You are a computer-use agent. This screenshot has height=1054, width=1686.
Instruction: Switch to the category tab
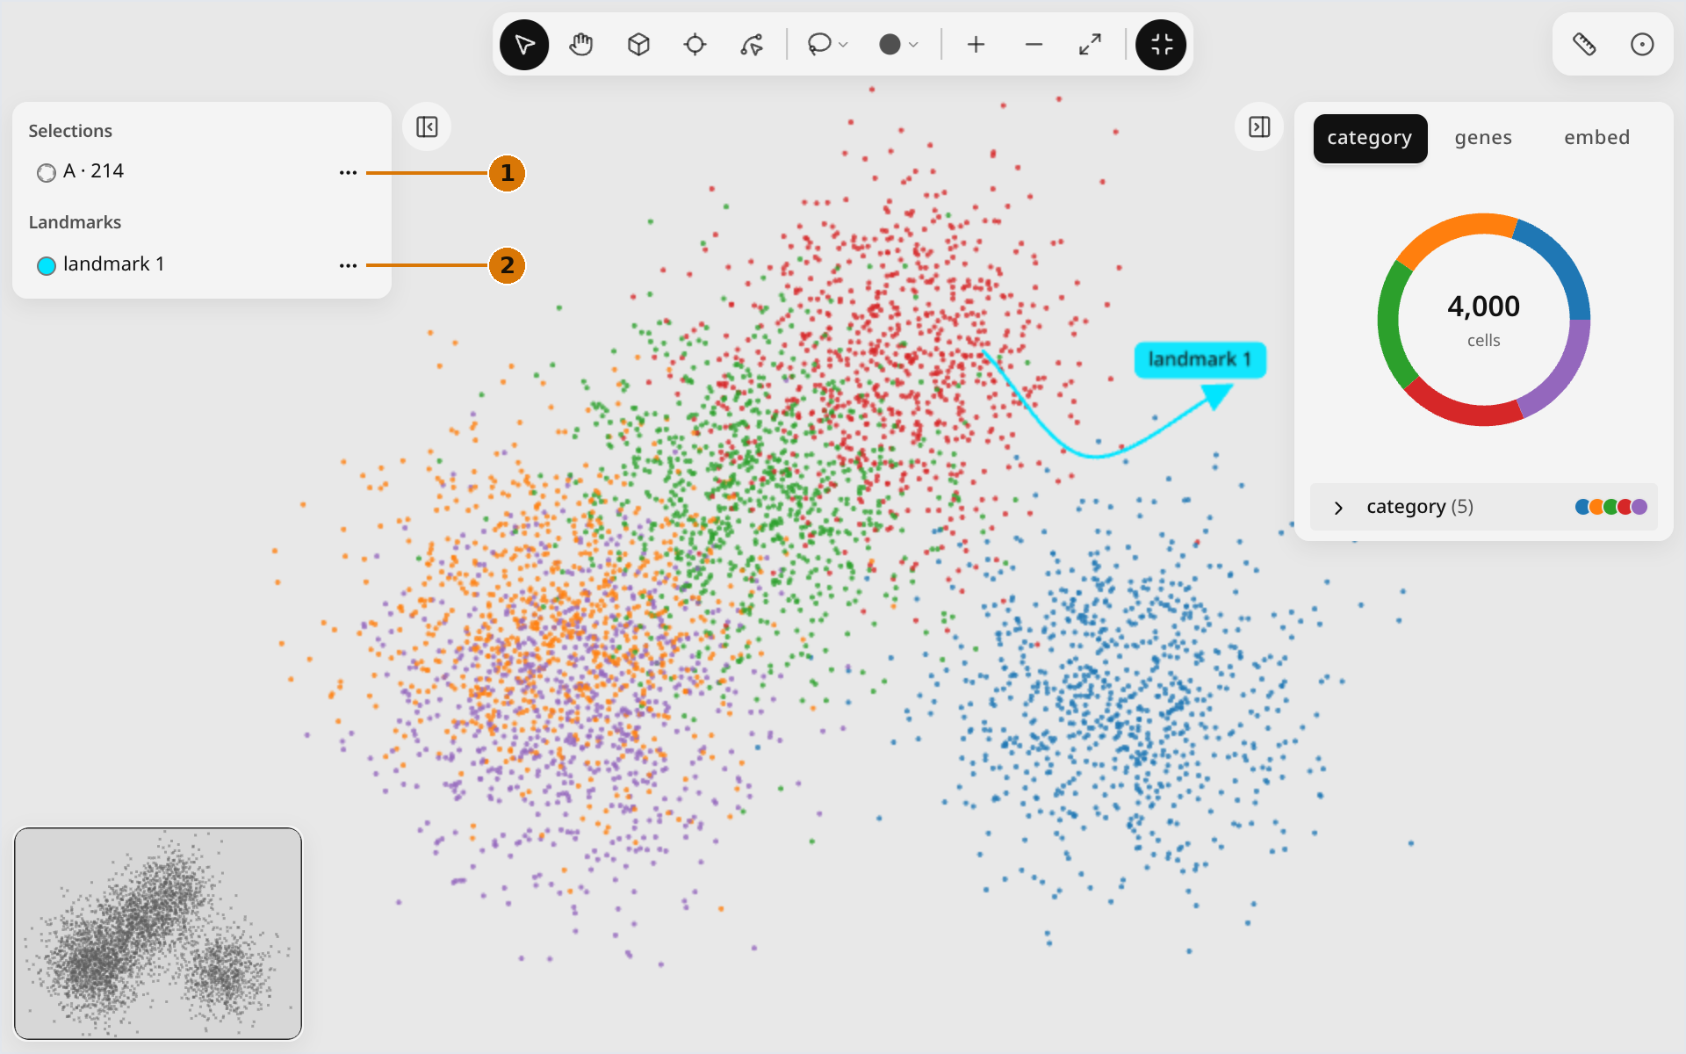(1370, 138)
